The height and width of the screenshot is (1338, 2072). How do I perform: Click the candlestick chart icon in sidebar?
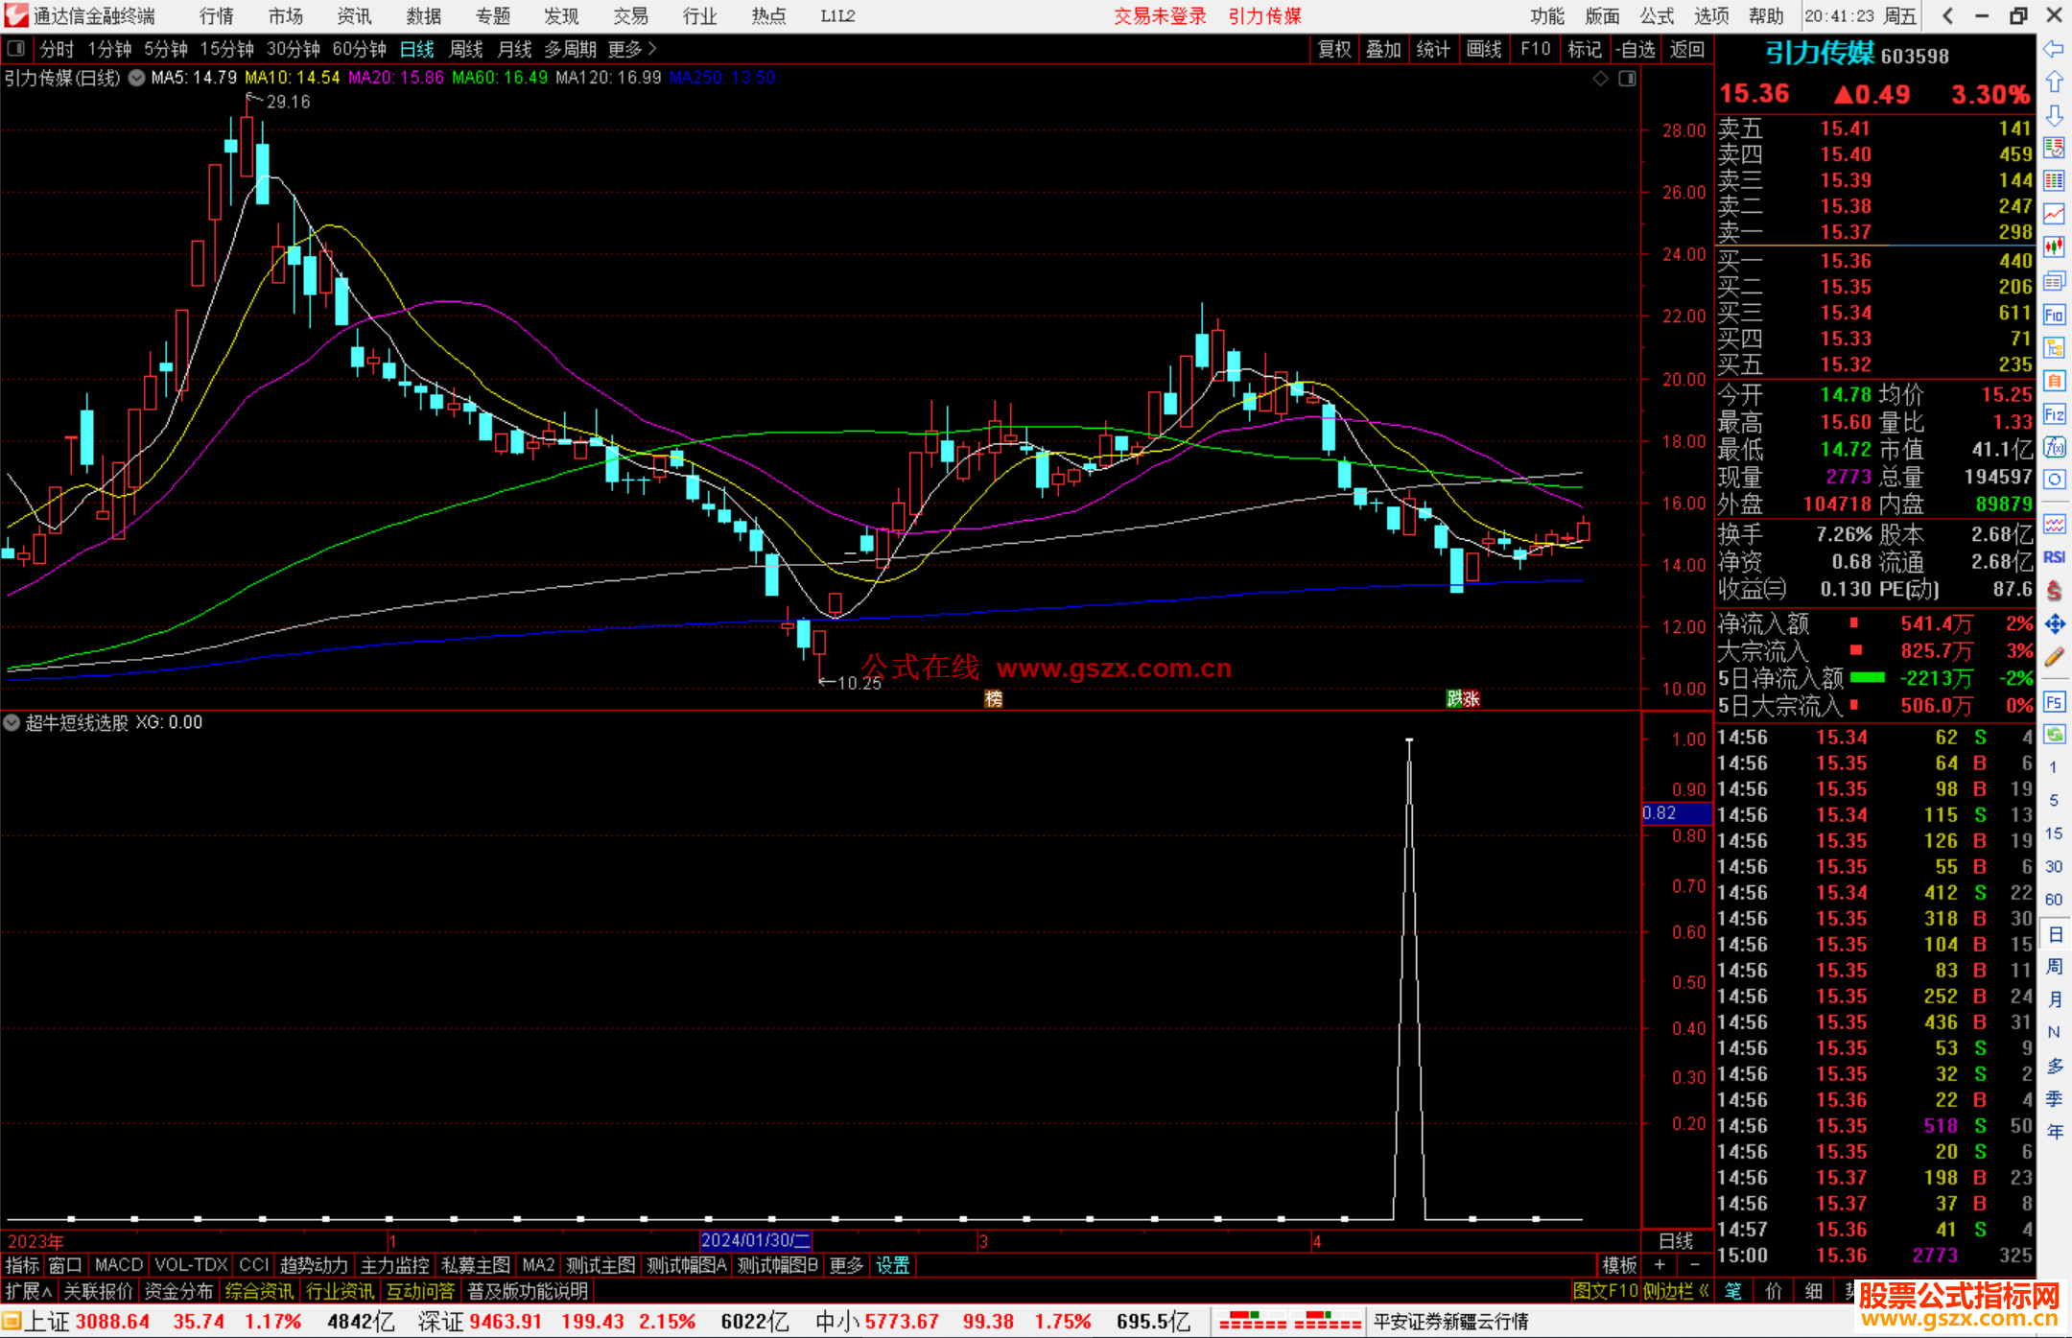[2054, 247]
